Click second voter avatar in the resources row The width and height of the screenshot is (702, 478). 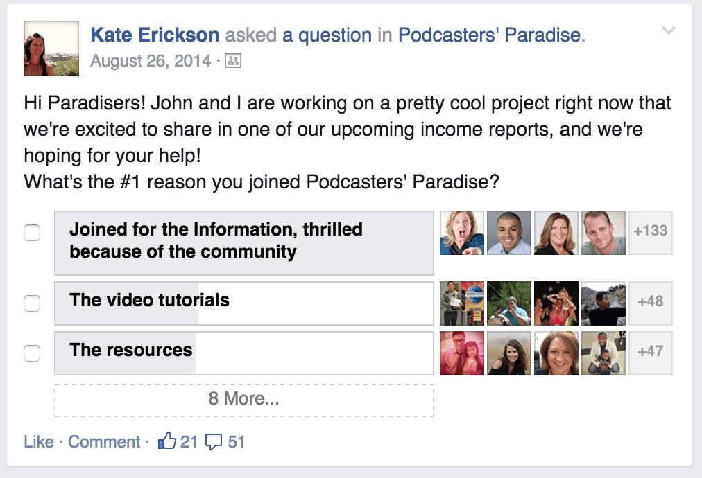509,353
